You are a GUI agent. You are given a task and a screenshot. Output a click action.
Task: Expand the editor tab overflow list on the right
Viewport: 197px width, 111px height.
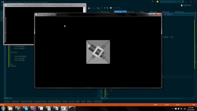pyautogui.click(x=195, y=12)
